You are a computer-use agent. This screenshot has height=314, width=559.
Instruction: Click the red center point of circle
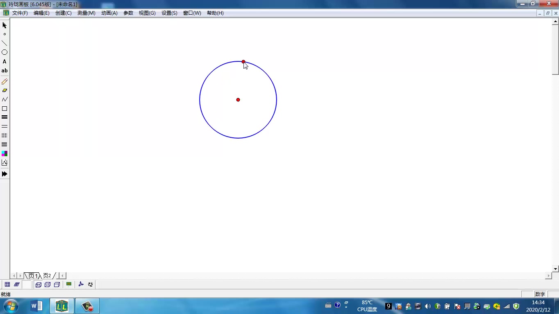[x=238, y=100]
